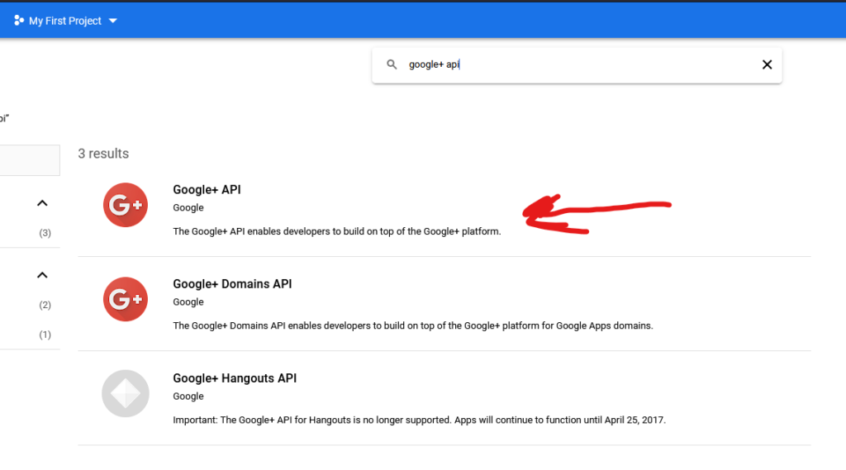Select the filter entry with count (3)

pos(45,233)
